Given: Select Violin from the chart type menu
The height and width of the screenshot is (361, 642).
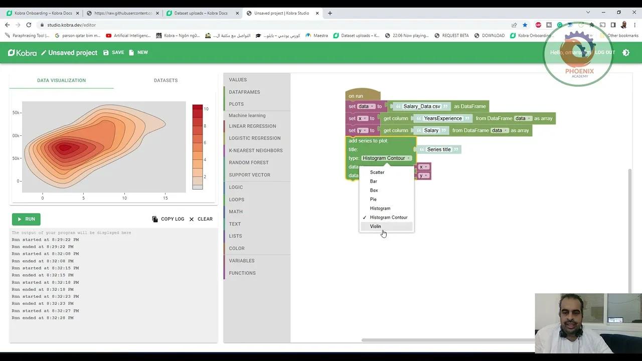Looking at the screenshot, I should click(x=375, y=226).
